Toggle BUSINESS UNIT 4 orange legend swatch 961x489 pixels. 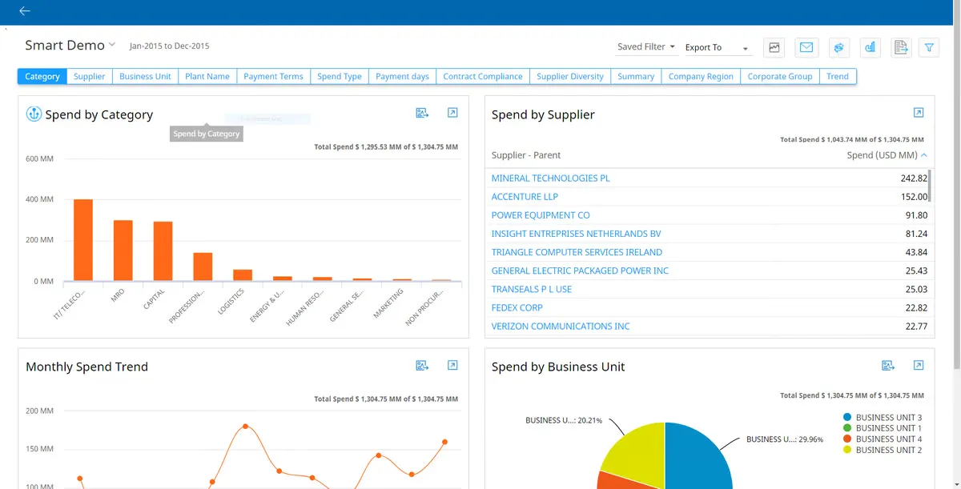pyautogui.click(x=847, y=439)
